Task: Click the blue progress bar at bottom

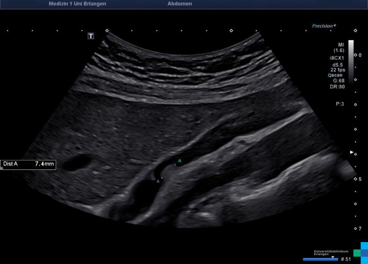Action: click(320, 259)
